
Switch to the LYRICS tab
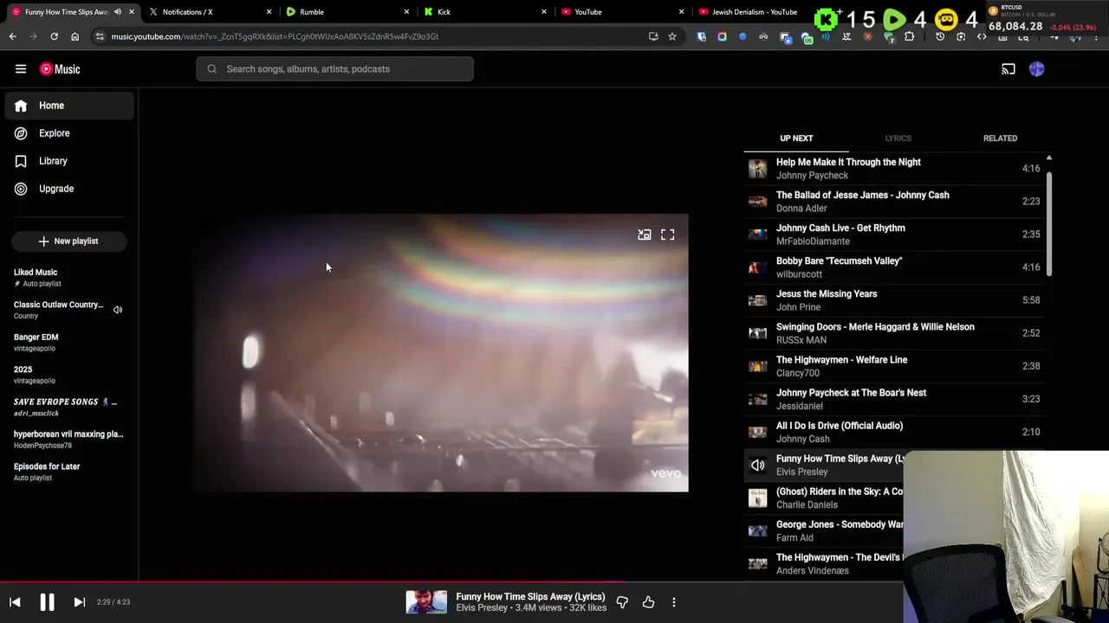click(x=898, y=138)
